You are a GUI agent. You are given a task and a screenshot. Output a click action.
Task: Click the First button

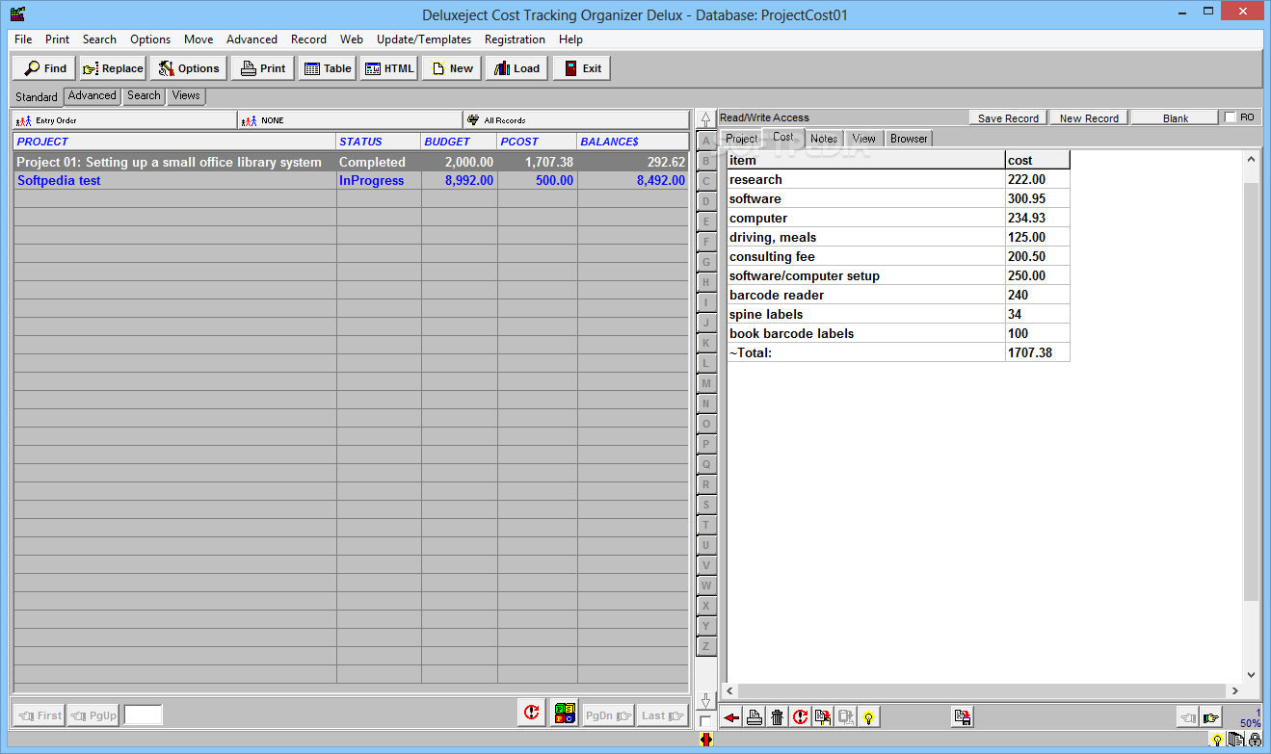pos(39,715)
